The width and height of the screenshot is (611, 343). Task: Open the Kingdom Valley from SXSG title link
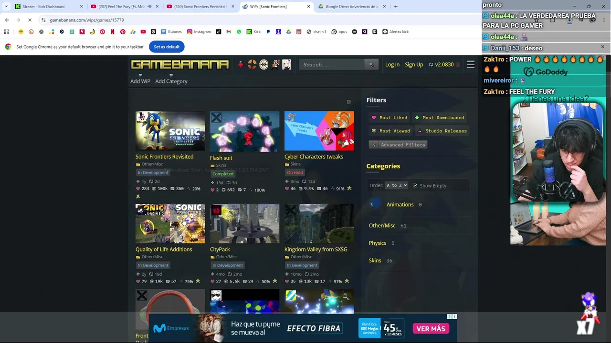click(x=316, y=249)
